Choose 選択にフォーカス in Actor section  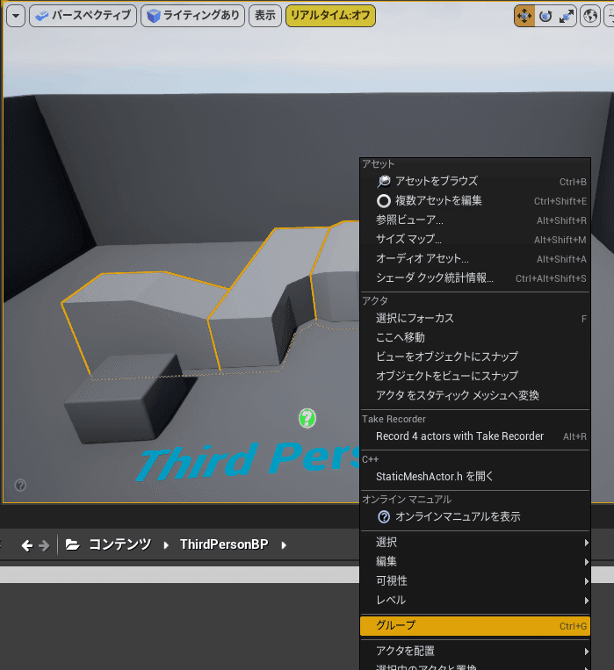[475, 319]
